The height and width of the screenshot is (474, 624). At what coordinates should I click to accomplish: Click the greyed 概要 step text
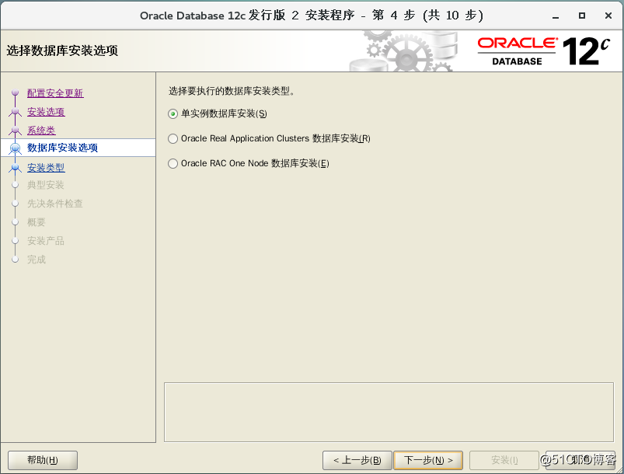pyautogui.click(x=37, y=222)
